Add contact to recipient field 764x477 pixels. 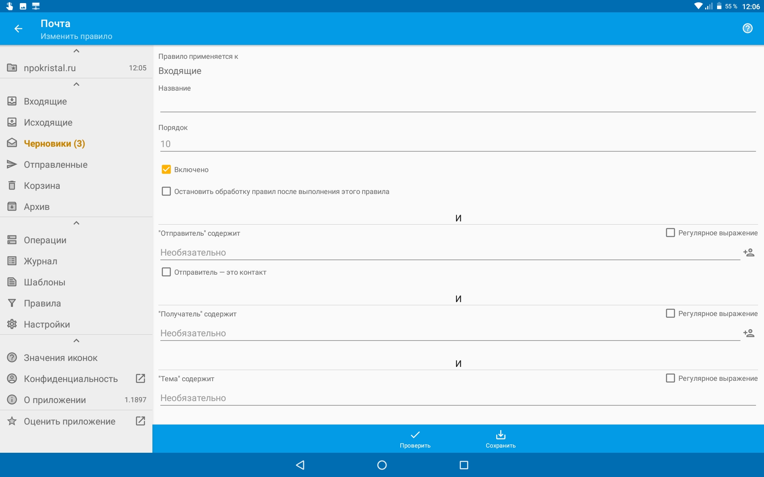coord(748,333)
